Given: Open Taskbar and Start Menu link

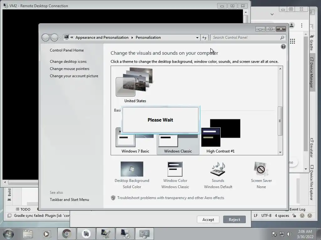Looking at the screenshot, I should tap(69, 200).
